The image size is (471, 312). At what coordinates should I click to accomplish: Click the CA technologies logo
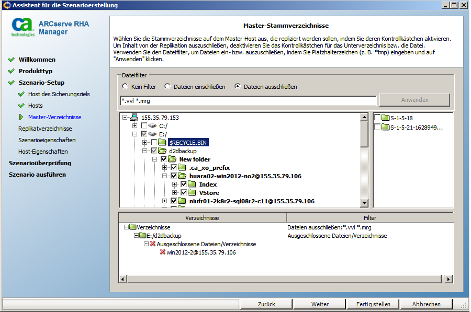coord(23,27)
